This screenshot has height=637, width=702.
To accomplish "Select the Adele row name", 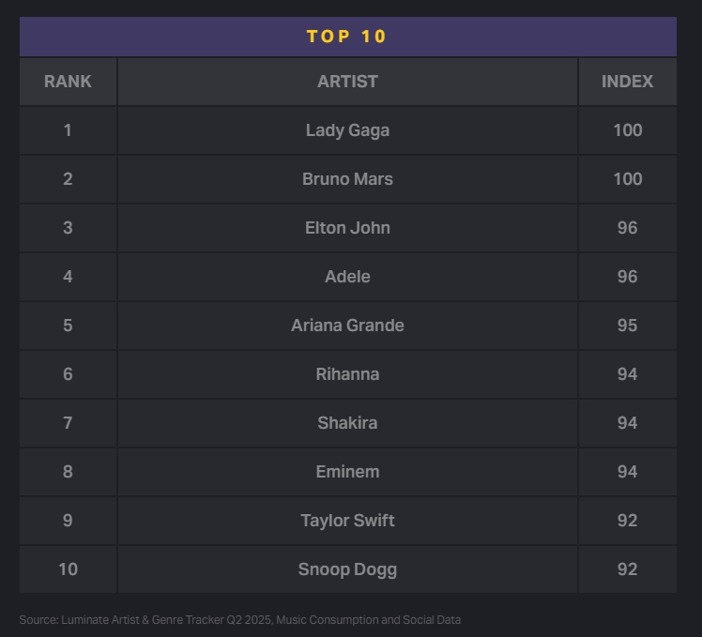I will (x=347, y=277).
